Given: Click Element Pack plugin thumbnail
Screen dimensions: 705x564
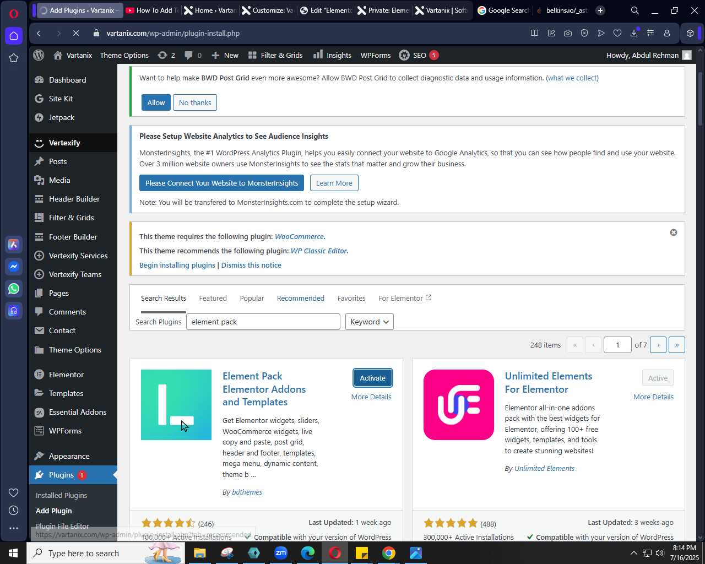Looking at the screenshot, I should click(x=176, y=405).
